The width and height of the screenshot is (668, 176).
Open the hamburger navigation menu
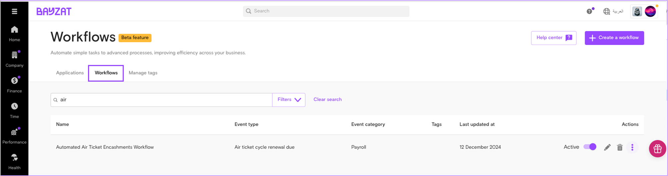click(14, 11)
